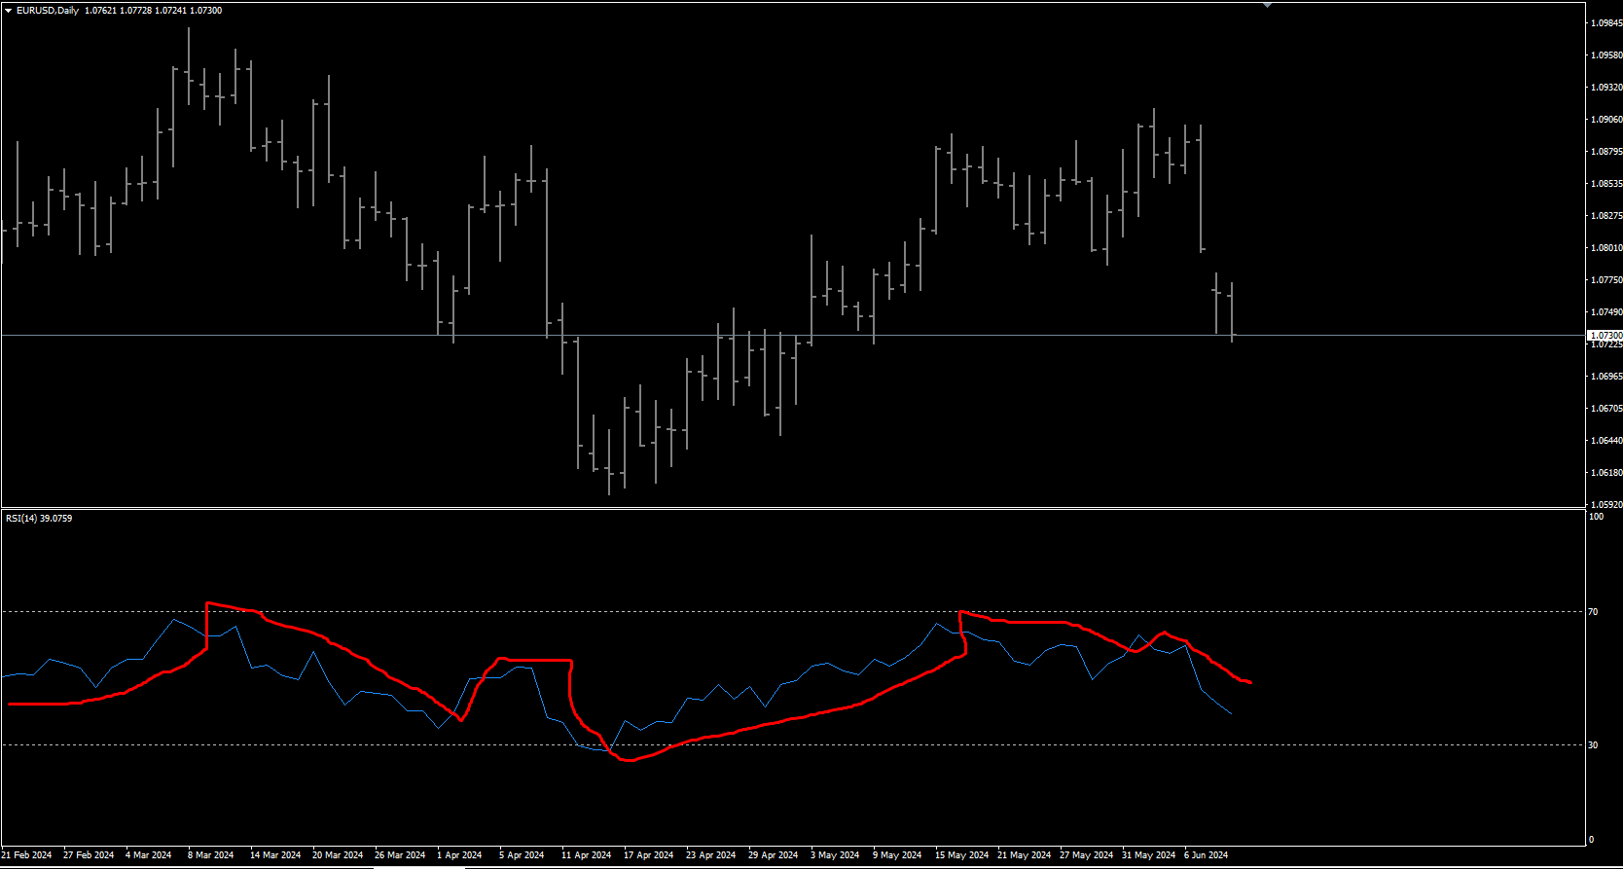Select the 21 Feb 2024 date marker
The image size is (1623, 869).
[x=26, y=855]
